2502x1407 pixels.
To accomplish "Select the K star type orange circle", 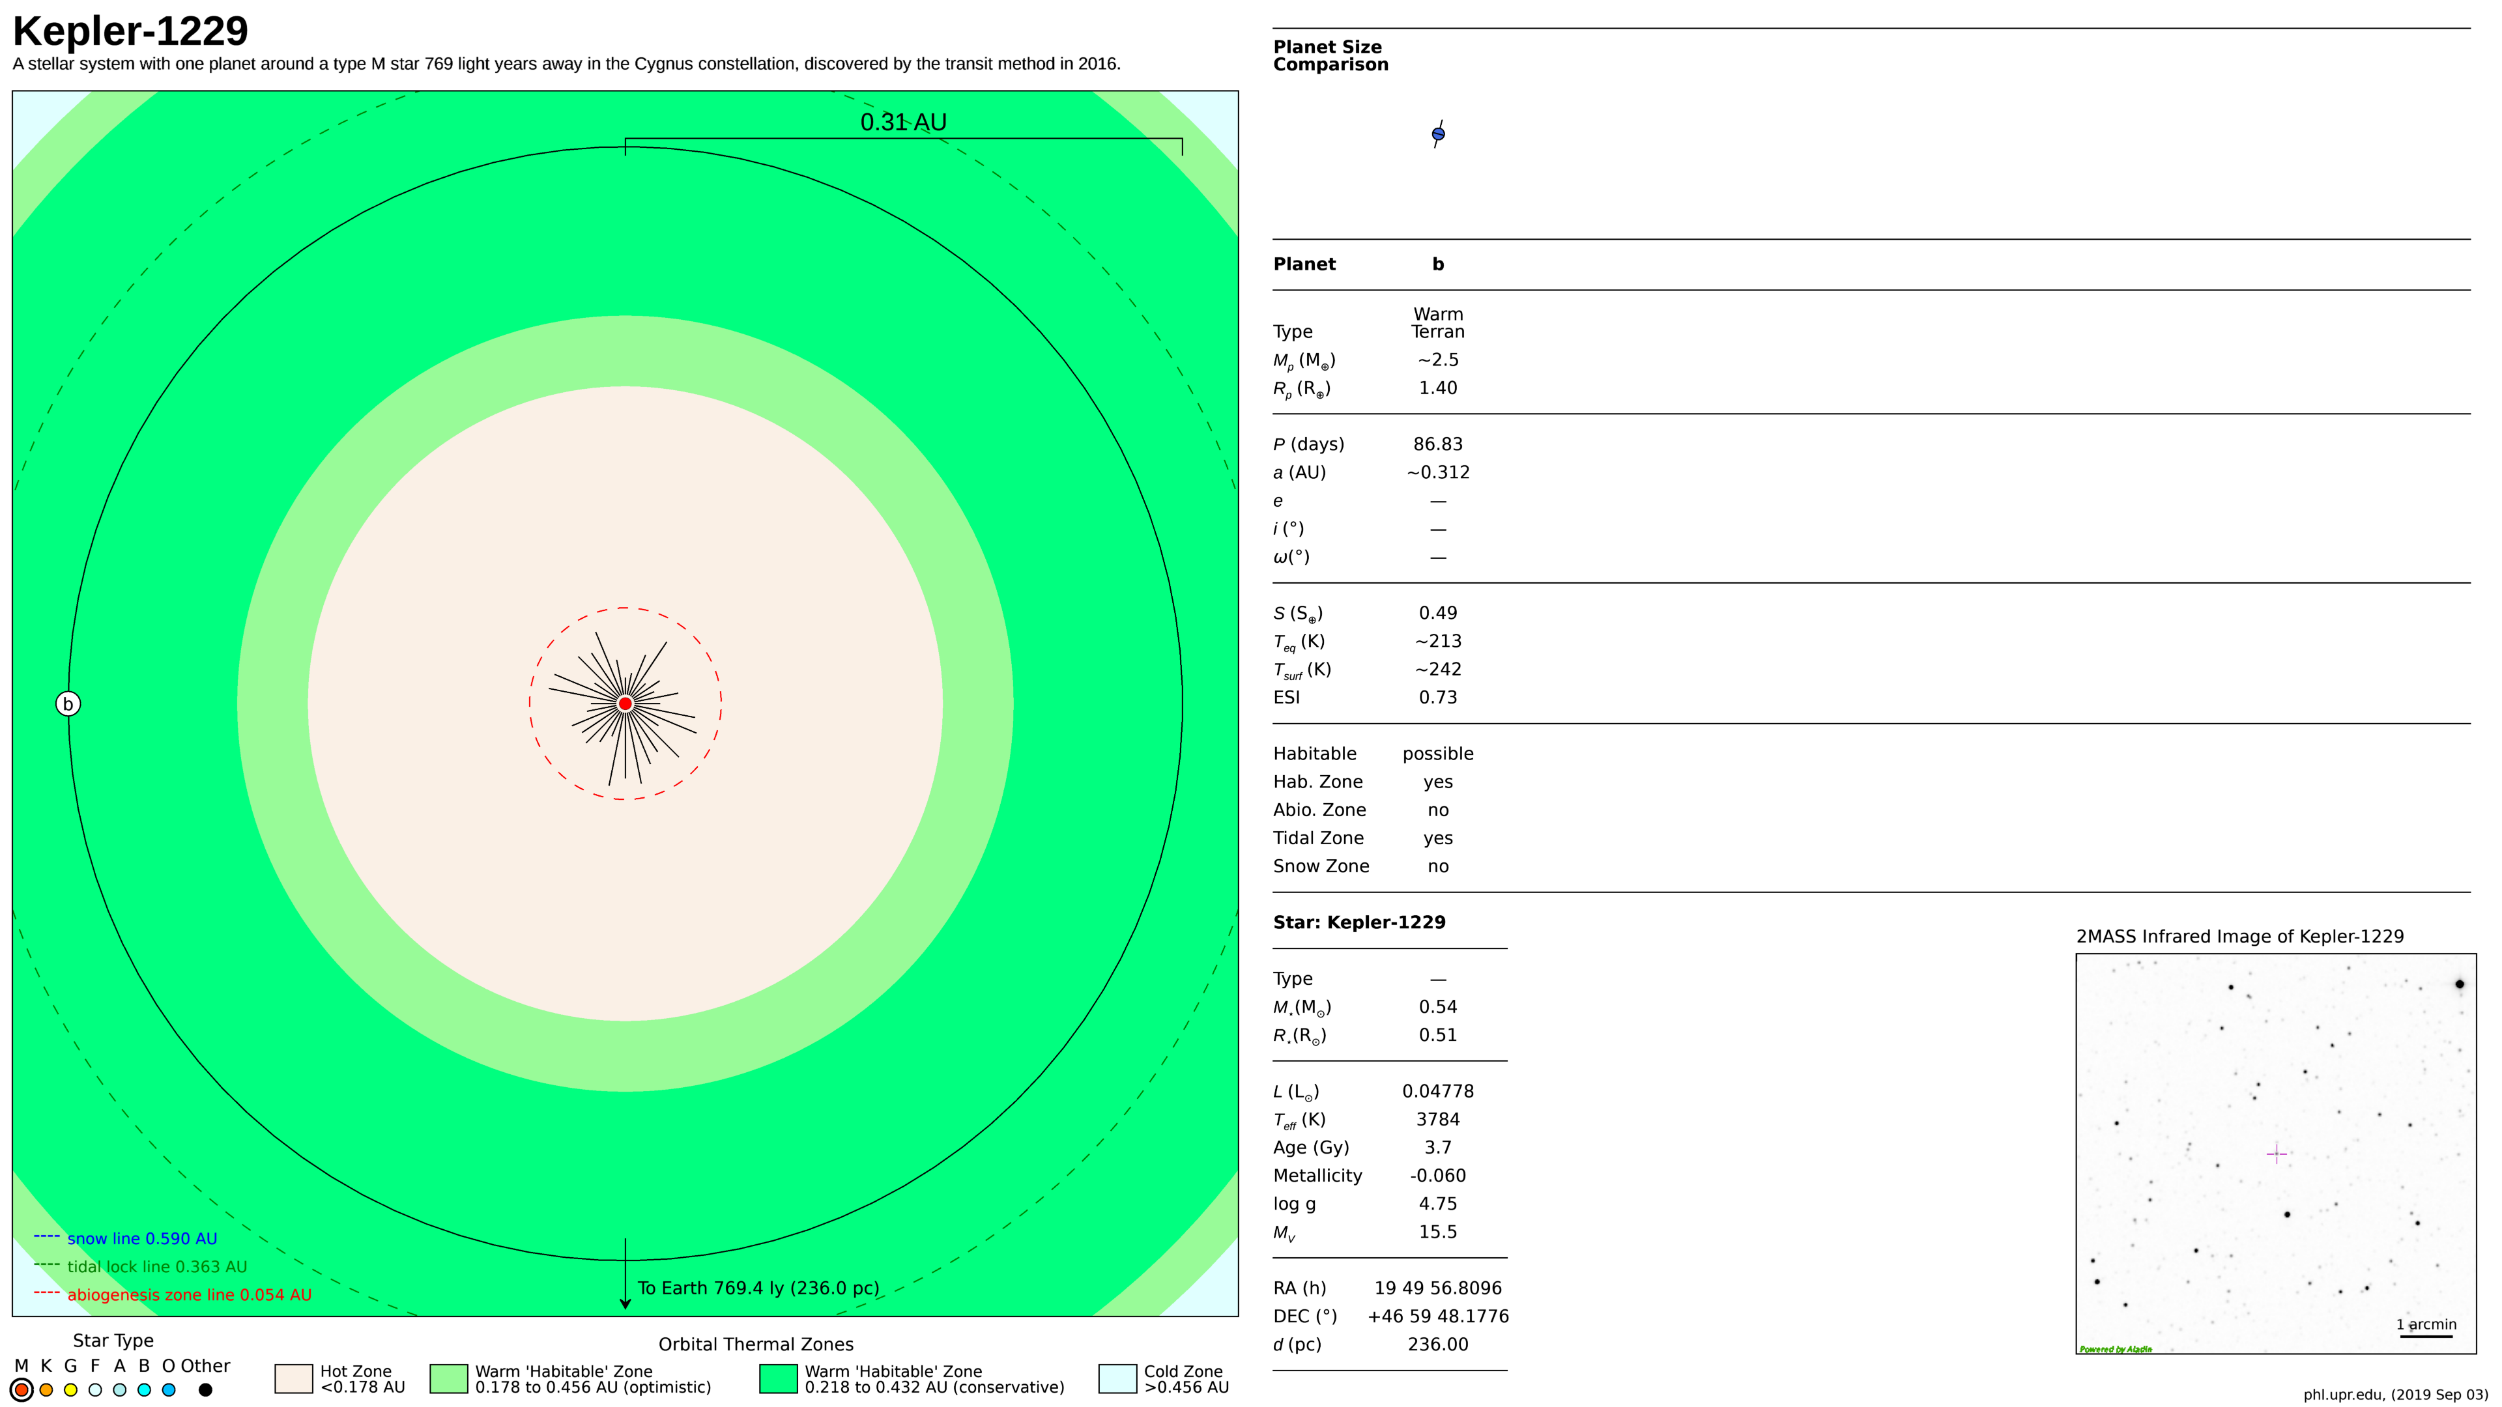I will 46,1389.
